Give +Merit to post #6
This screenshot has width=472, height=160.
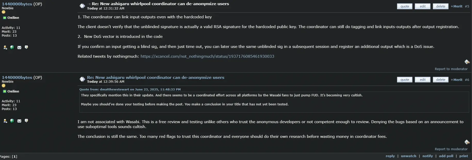pyautogui.click(x=457, y=80)
